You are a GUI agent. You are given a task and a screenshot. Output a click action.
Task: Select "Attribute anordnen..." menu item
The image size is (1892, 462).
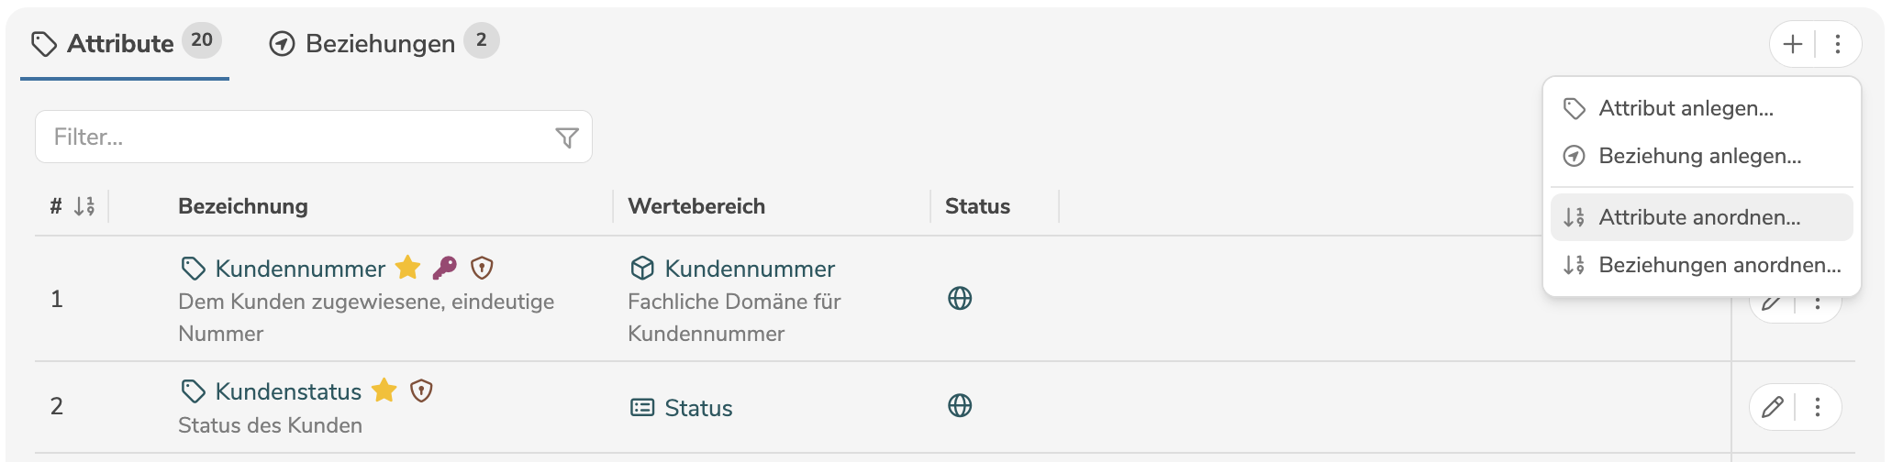(x=1699, y=217)
